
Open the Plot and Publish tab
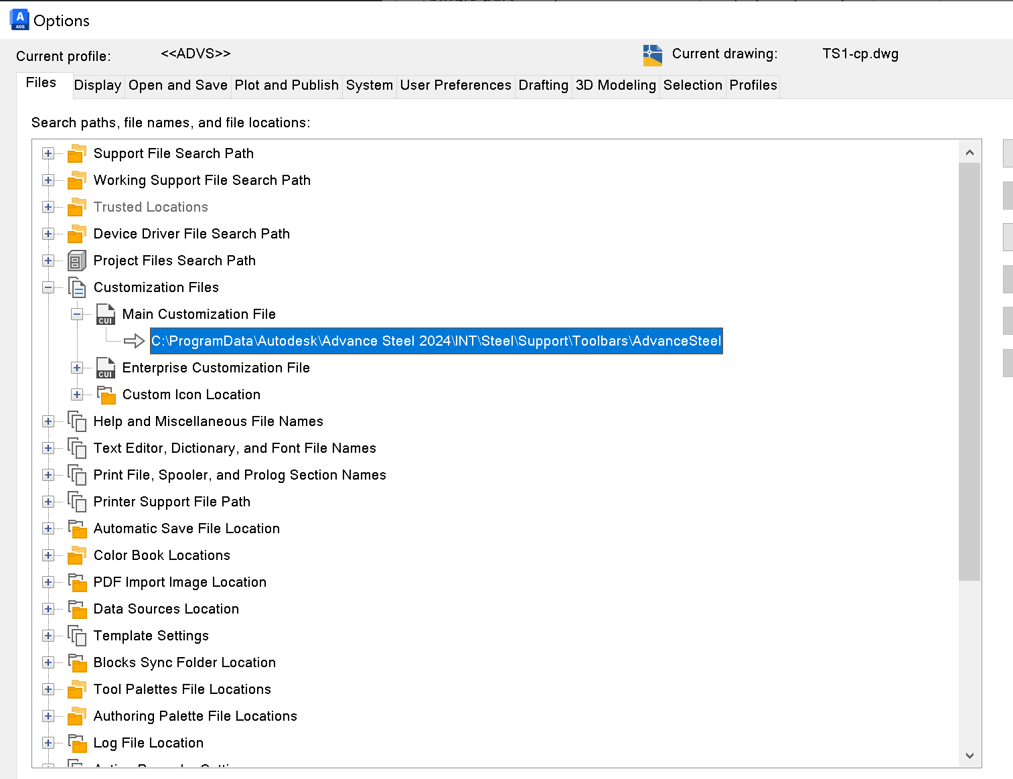point(287,85)
